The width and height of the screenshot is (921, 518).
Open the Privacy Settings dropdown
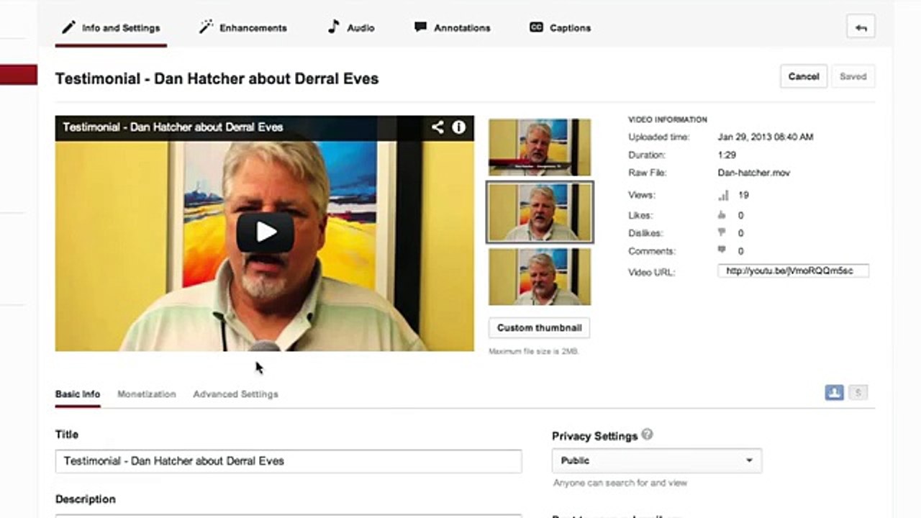656,460
